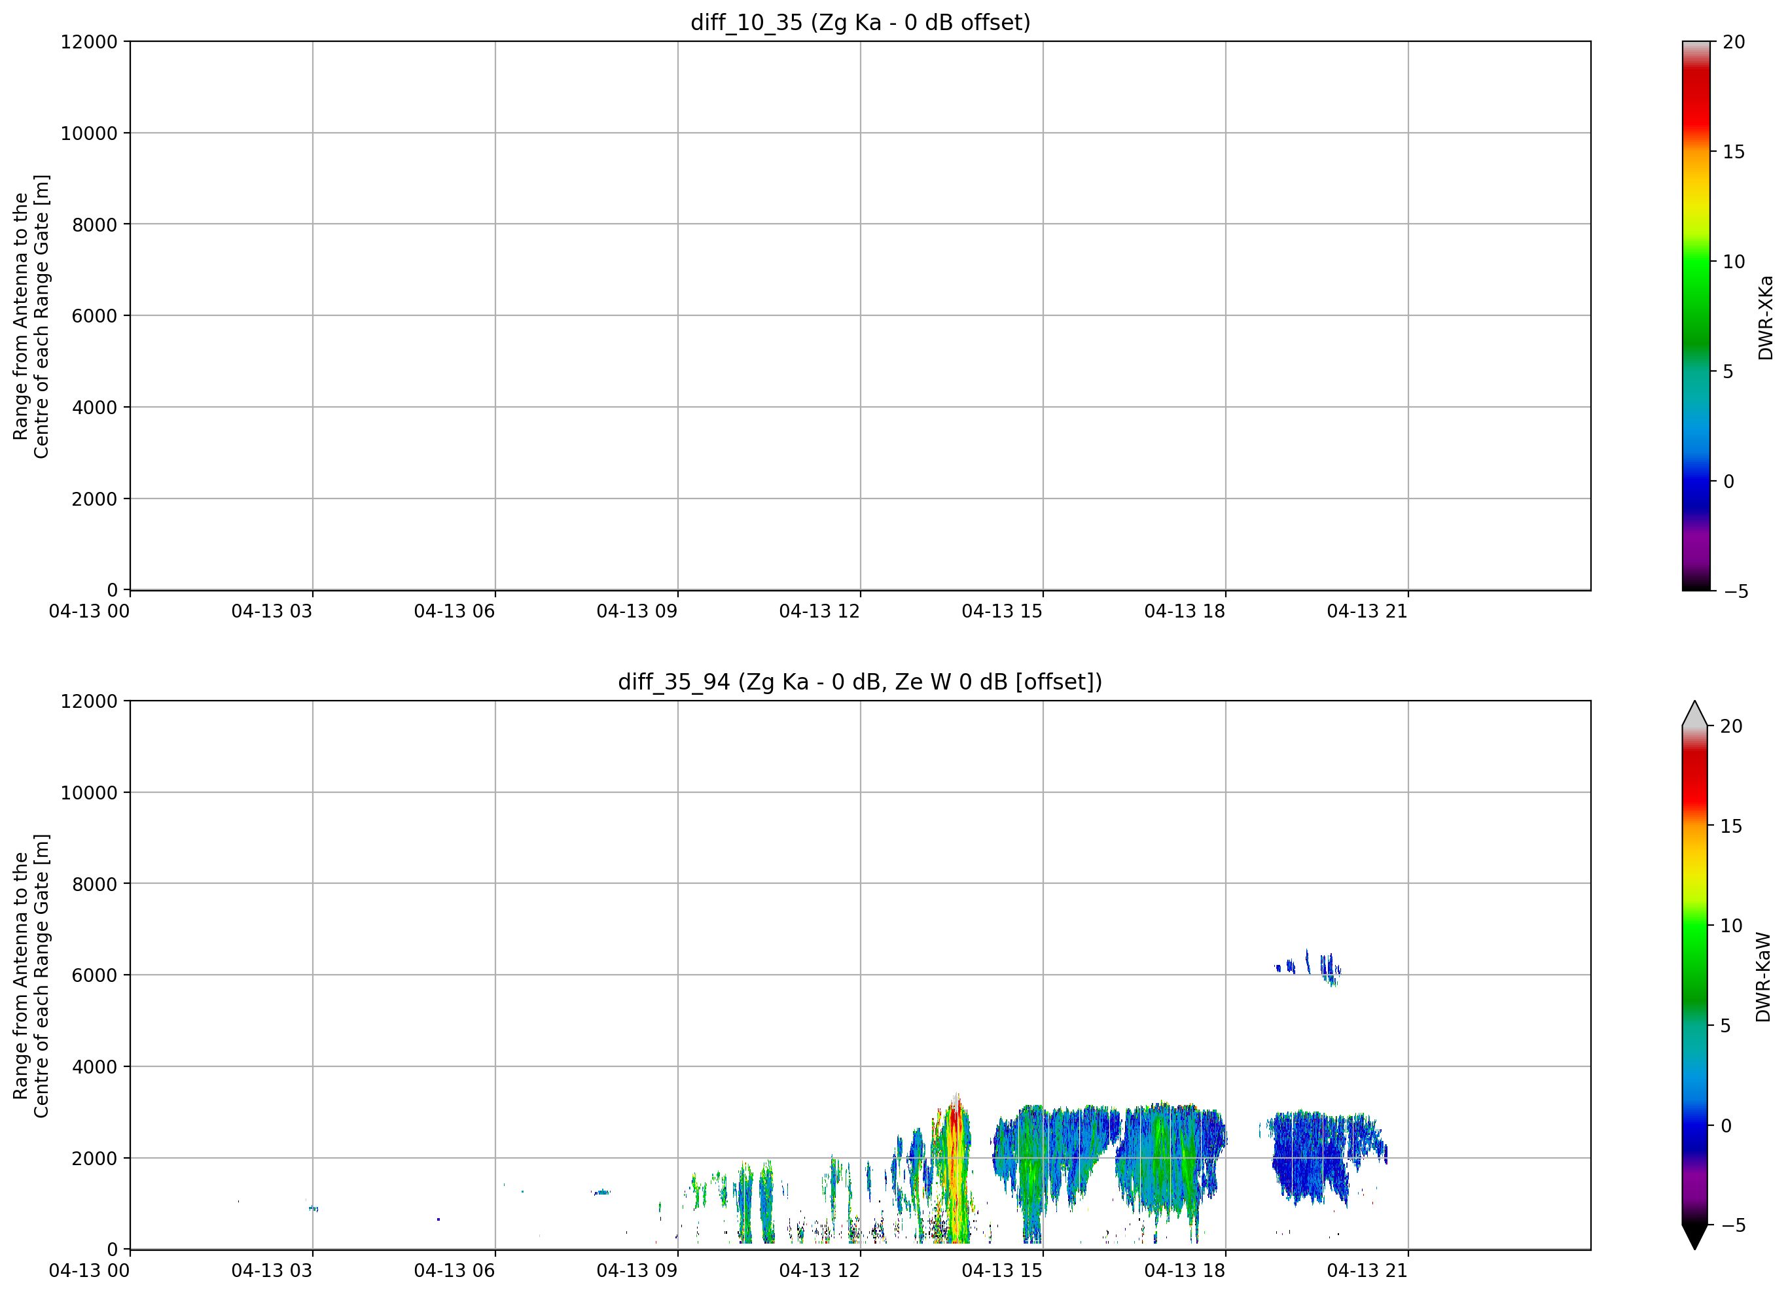The width and height of the screenshot is (1788, 1294).
Task: Click the 04-13 12 tick label in top plot
Action: click(x=819, y=611)
